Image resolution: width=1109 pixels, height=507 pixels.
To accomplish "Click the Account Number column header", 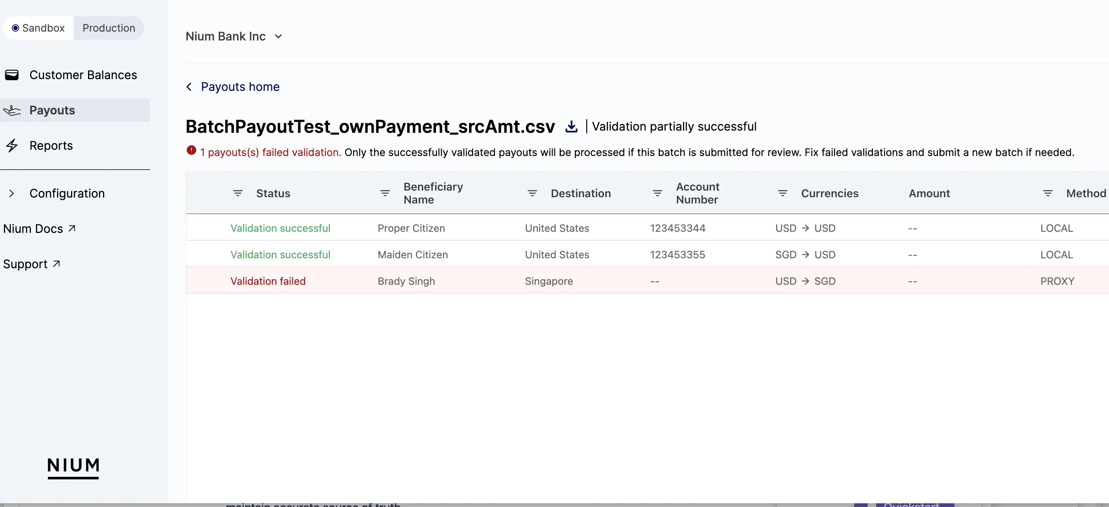I will point(697,194).
